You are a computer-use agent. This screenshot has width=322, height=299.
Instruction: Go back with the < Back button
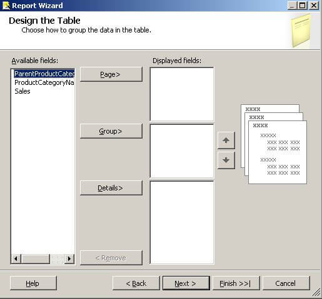136,283
